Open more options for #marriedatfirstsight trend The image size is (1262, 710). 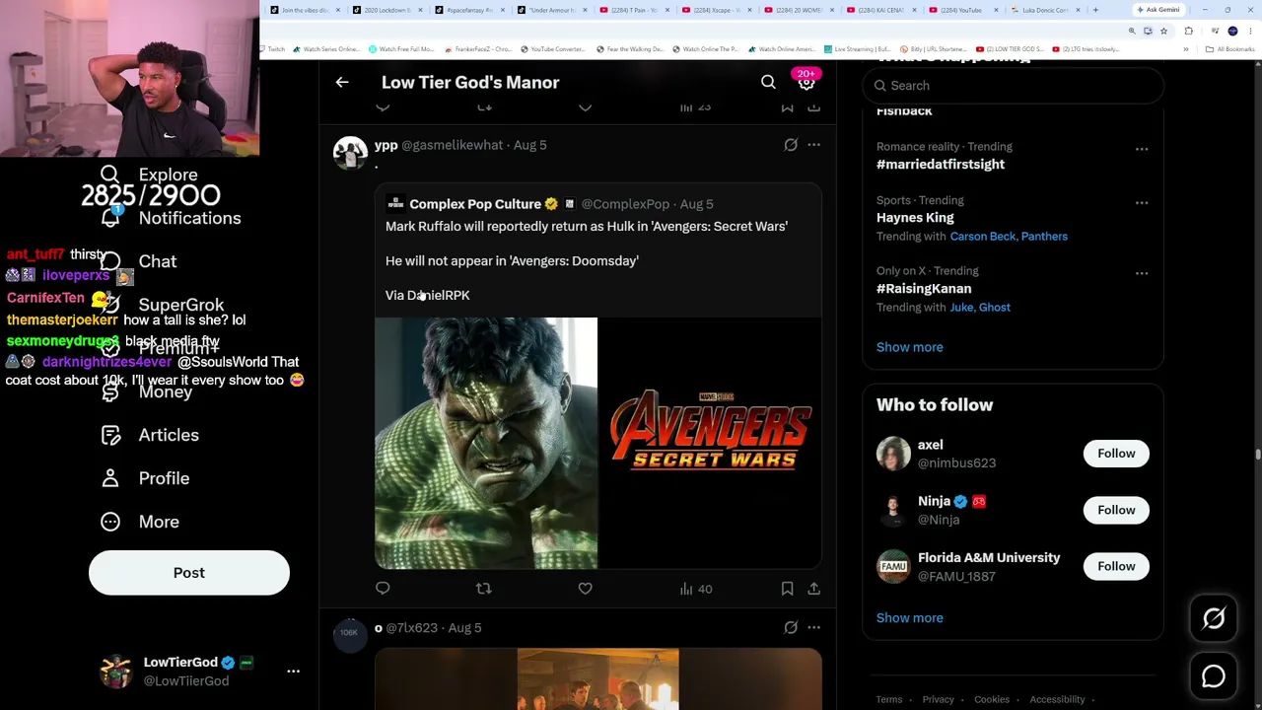pyautogui.click(x=1142, y=149)
